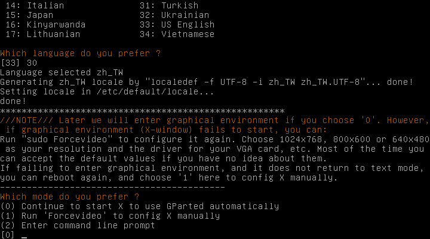Choose option (1) Run 'Forcevideo' manually

click(x=110, y=216)
